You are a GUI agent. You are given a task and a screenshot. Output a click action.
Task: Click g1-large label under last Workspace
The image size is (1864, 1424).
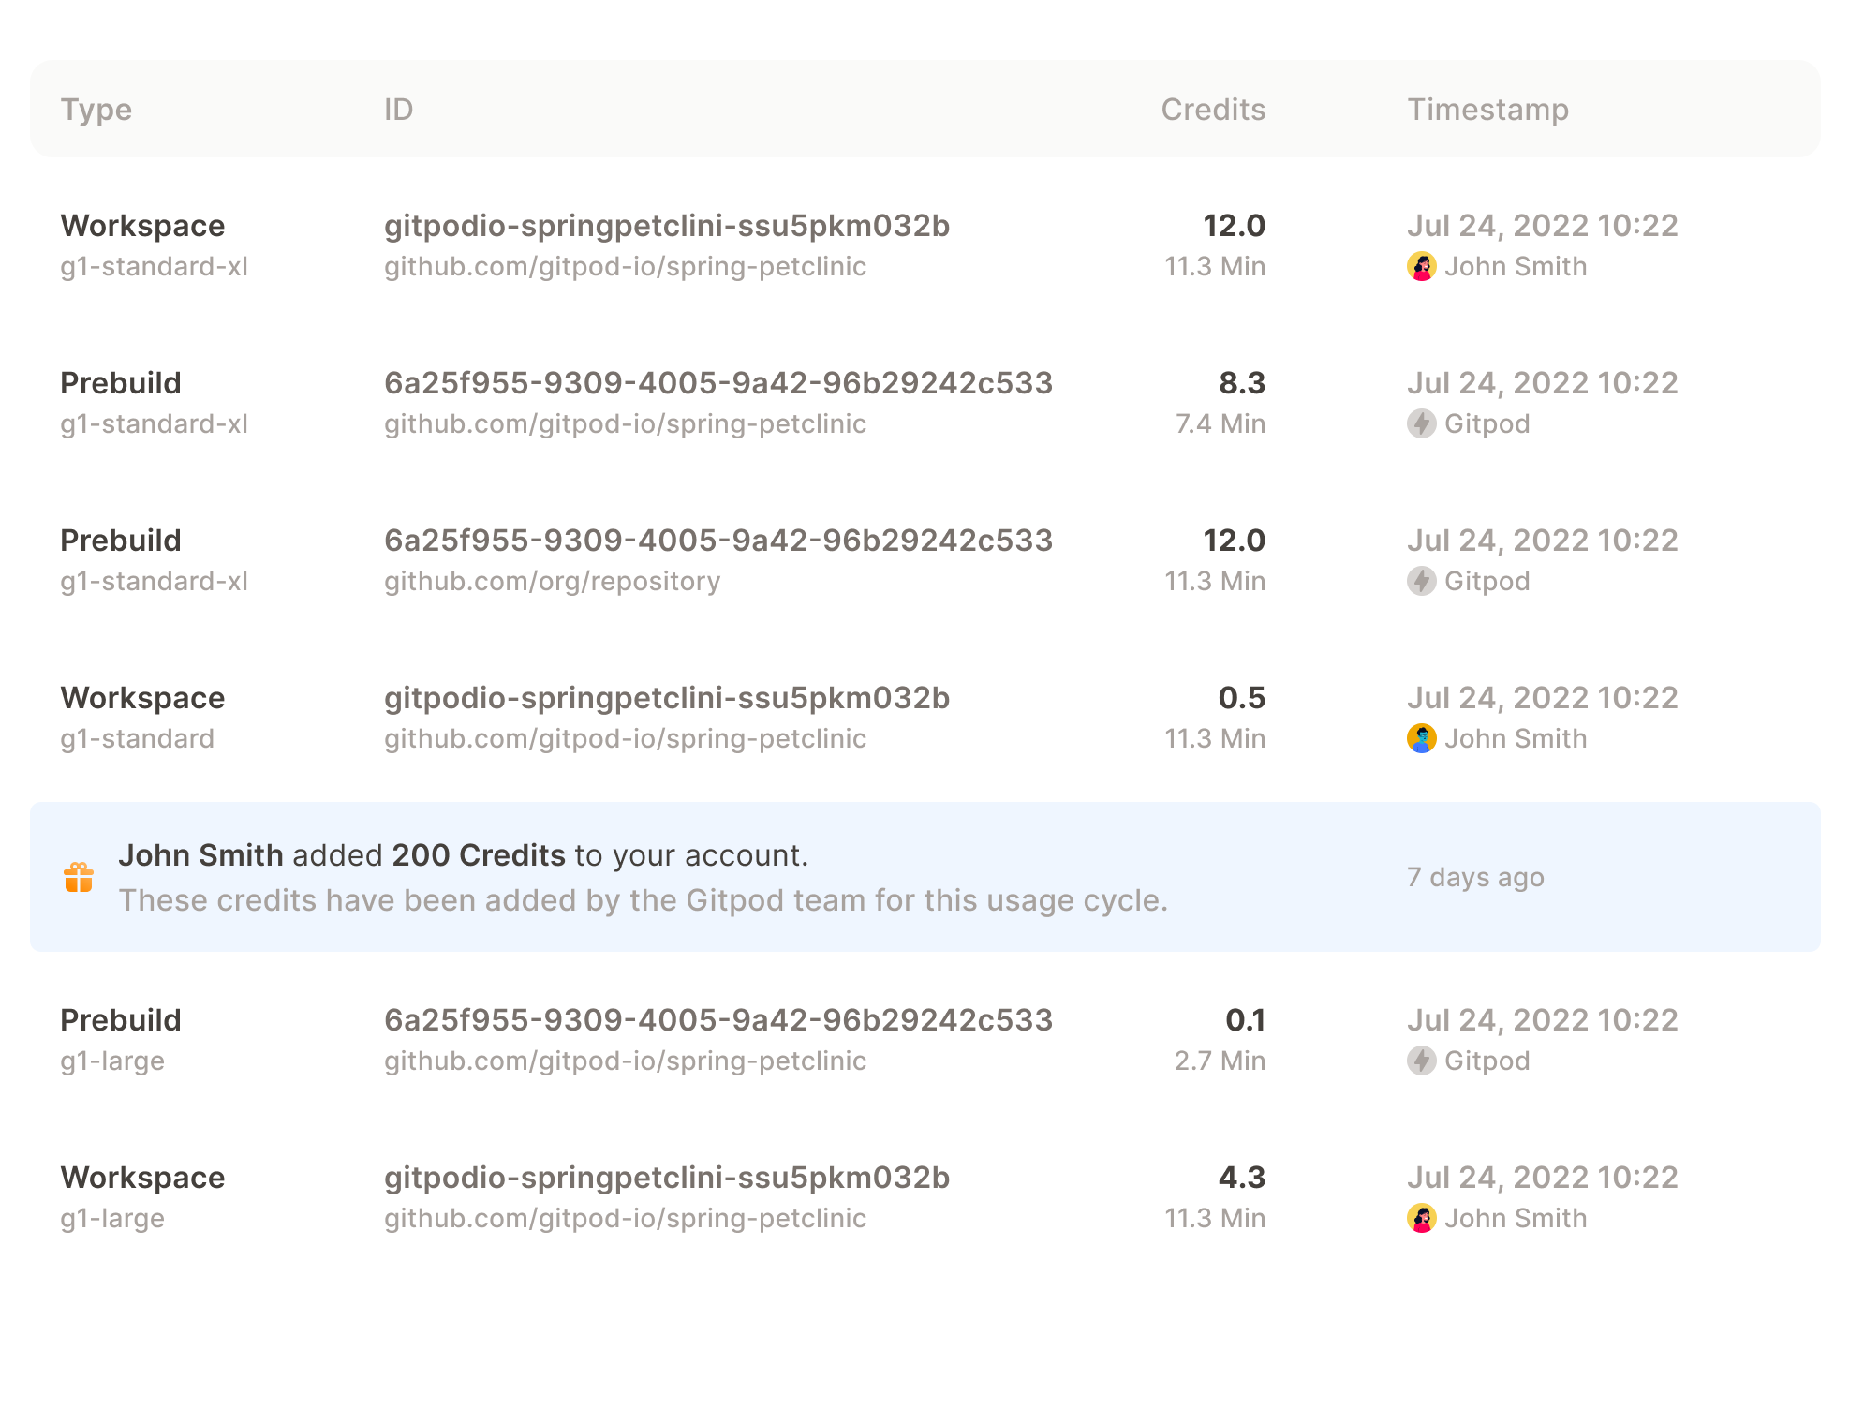click(x=112, y=1219)
